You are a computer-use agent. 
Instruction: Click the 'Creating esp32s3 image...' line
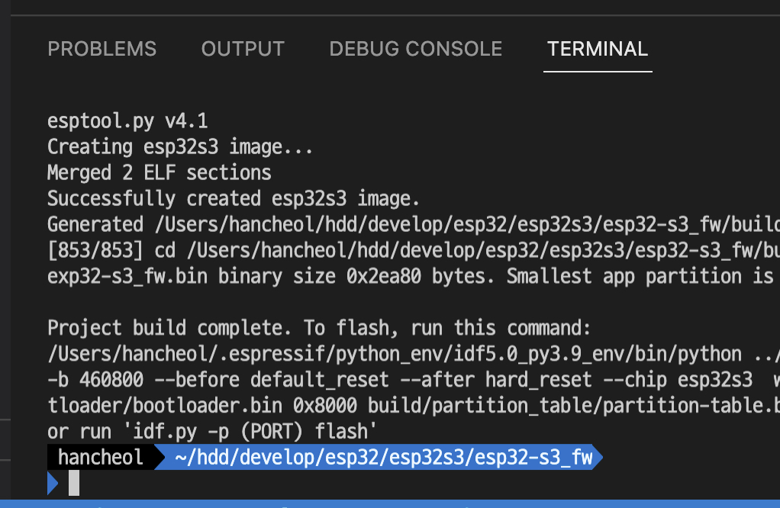(x=180, y=146)
